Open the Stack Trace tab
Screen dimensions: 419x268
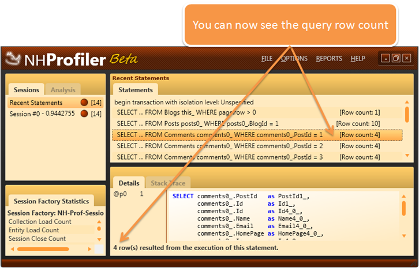168,183
